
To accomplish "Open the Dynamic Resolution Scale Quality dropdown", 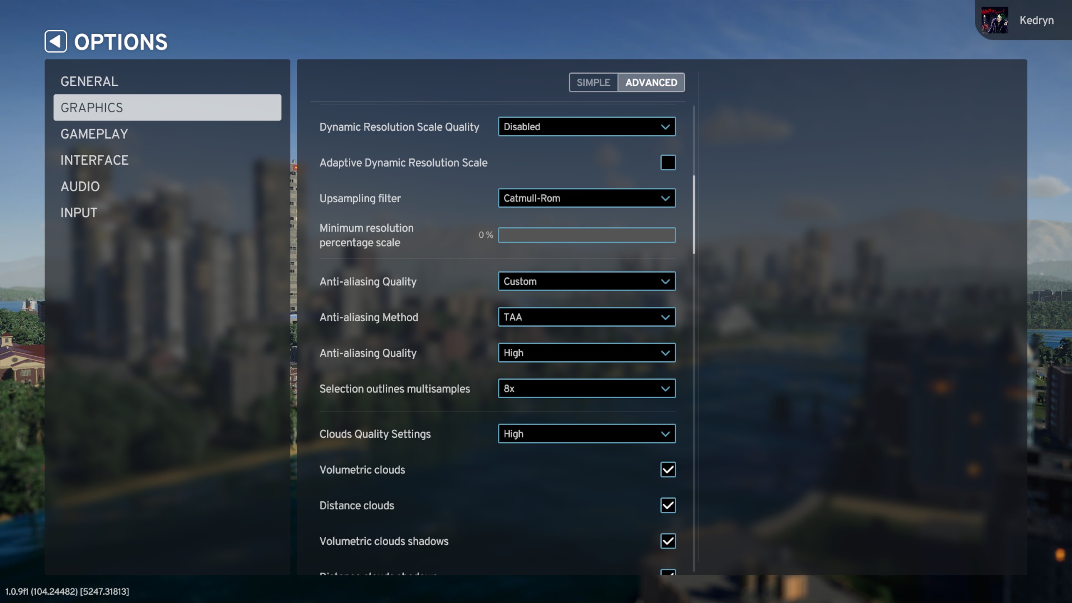I will [586, 126].
